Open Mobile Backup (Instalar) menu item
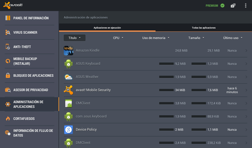This screenshot has width=252, height=148. coord(29,61)
